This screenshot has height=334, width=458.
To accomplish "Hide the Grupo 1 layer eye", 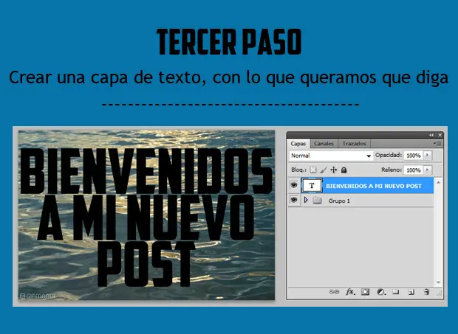I will [x=294, y=200].
